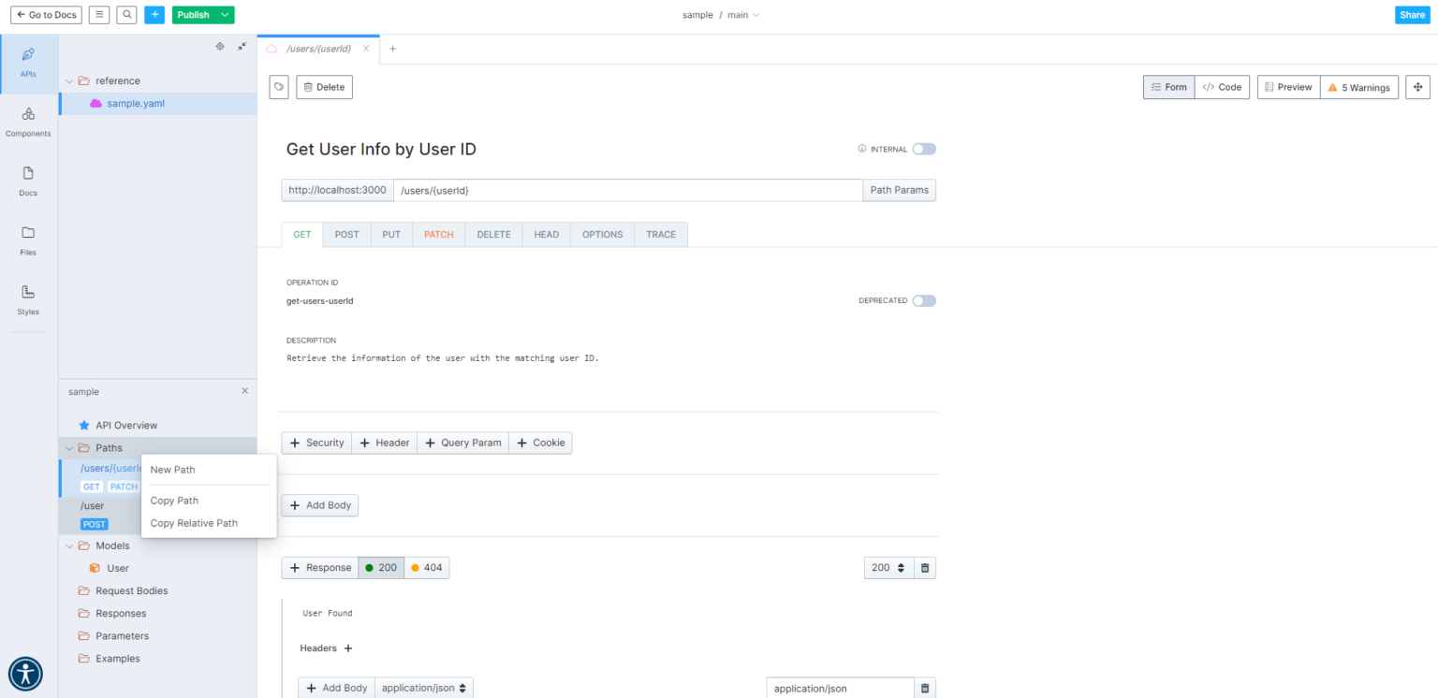This screenshot has height=698, width=1438.
Task: Click the expand-panel icon near 5 Warnings
Action: point(1417,87)
